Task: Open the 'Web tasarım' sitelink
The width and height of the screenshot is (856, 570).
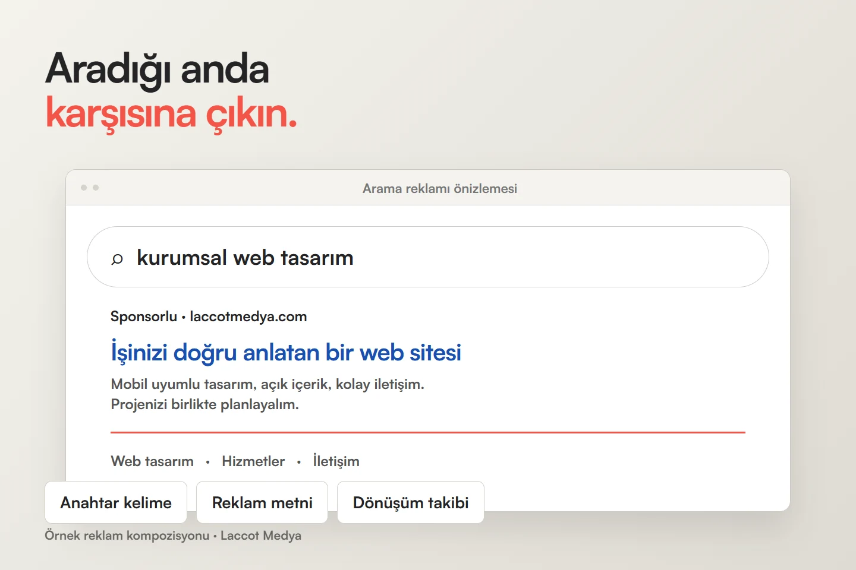Action: [x=152, y=461]
